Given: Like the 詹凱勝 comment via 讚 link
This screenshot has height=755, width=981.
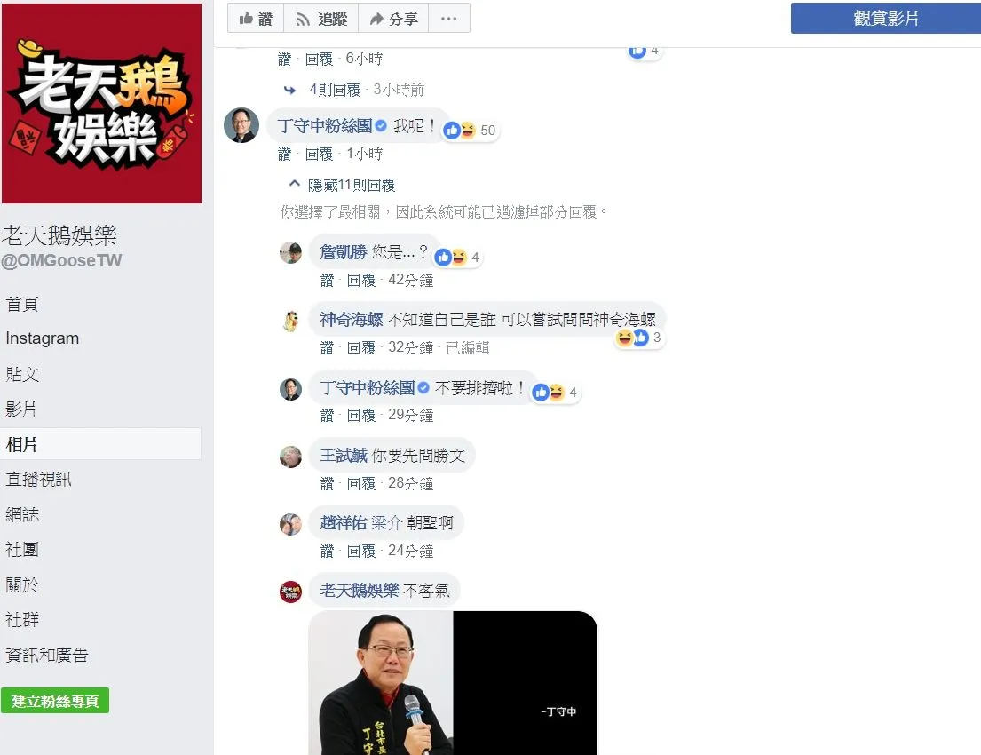Looking at the screenshot, I should [327, 281].
